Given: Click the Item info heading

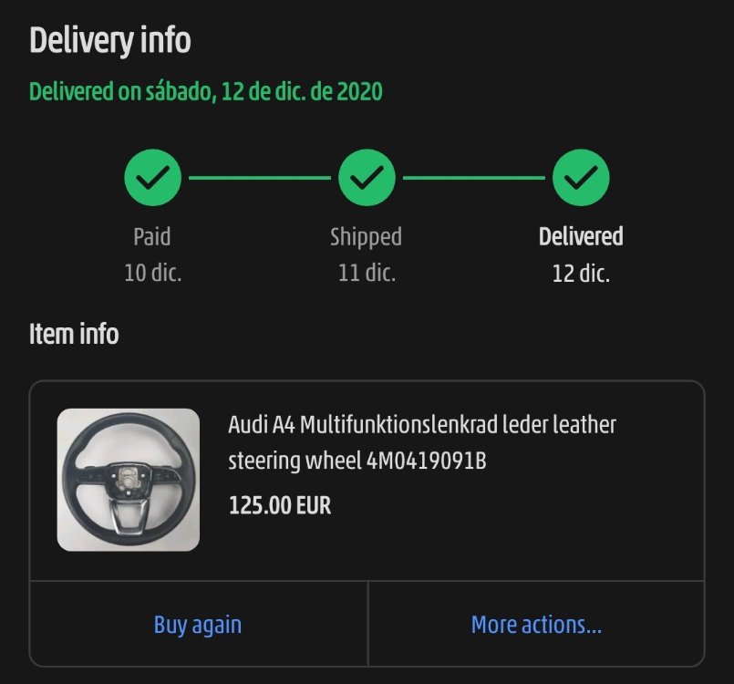Looking at the screenshot, I should 74,334.
